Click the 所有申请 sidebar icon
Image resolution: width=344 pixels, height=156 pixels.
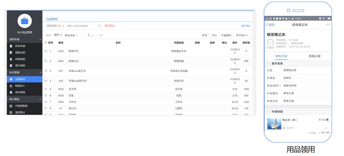coord(11,46)
